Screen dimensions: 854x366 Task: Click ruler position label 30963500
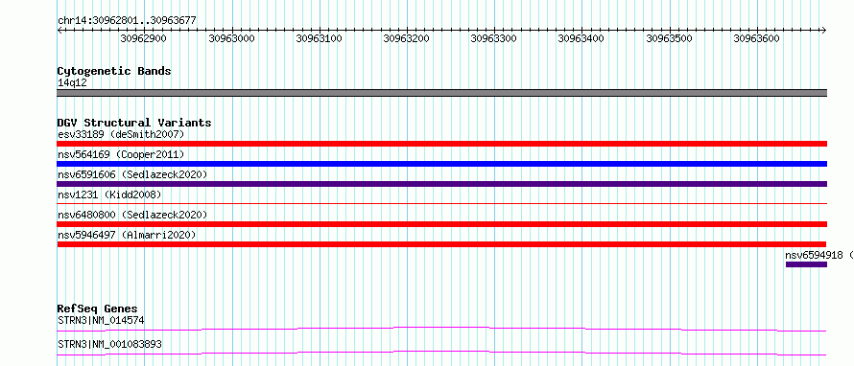[x=669, y=39]
